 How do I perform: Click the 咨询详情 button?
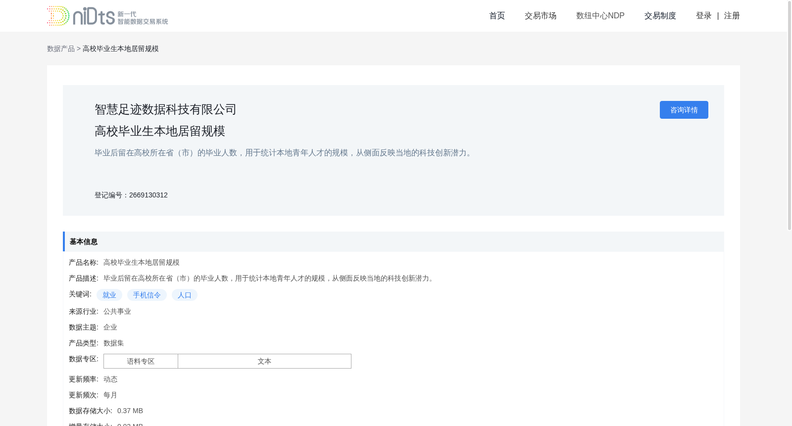684,110
